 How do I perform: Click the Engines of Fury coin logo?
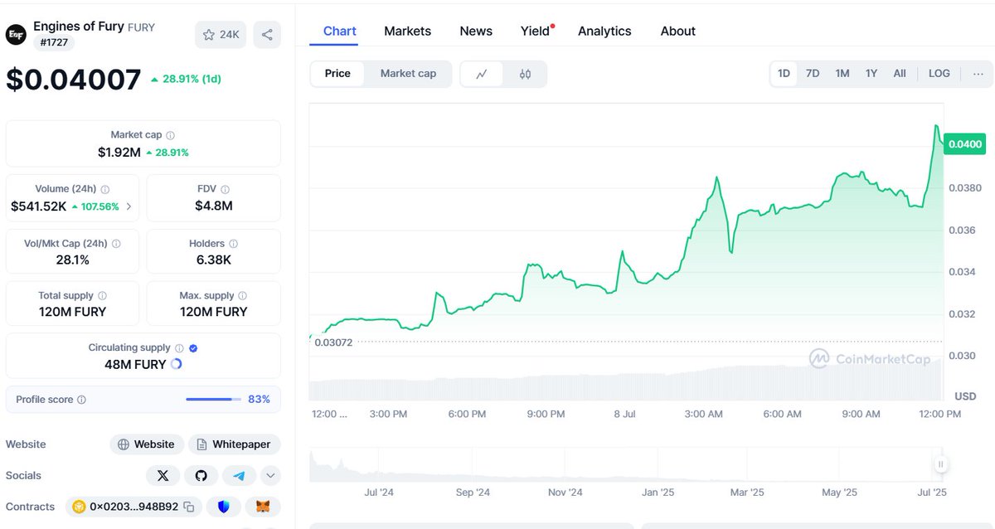coord(15,35)
